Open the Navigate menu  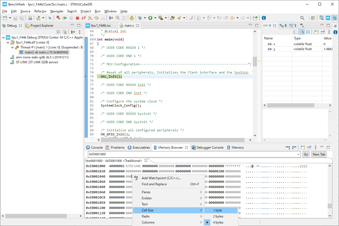(57, 11)
